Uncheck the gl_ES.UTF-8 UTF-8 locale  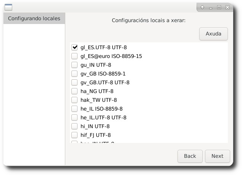pyautogui.click(x=74, y=47)
